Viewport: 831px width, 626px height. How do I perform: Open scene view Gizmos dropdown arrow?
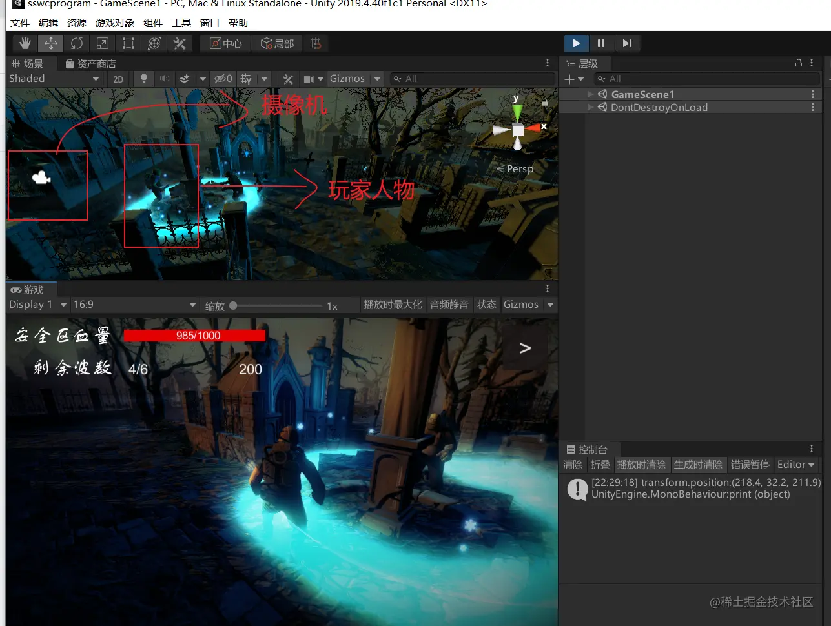(378, 79)
